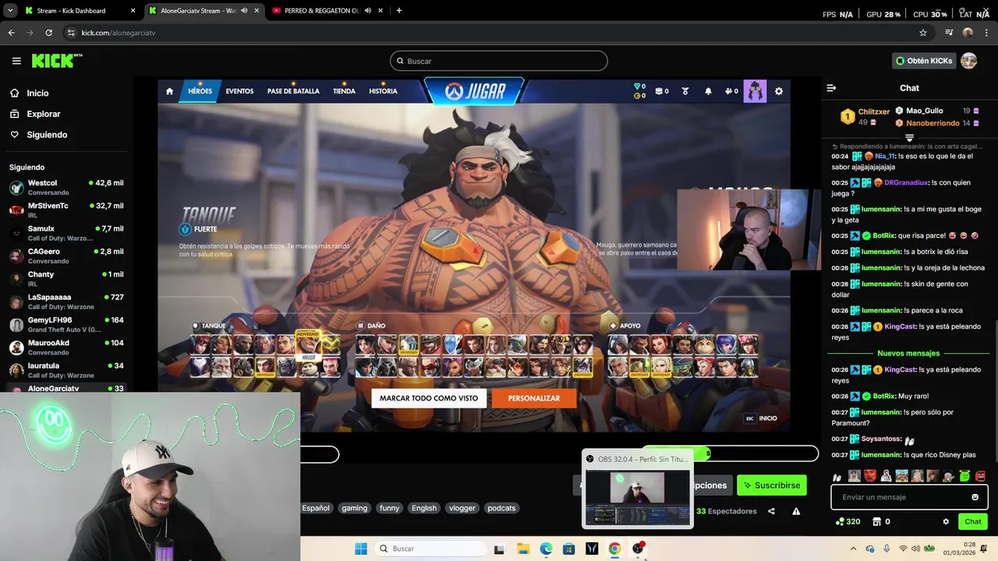Reload the page in Chrome
Viewport: 998px width, 561px height.
[x=48, y=33]
